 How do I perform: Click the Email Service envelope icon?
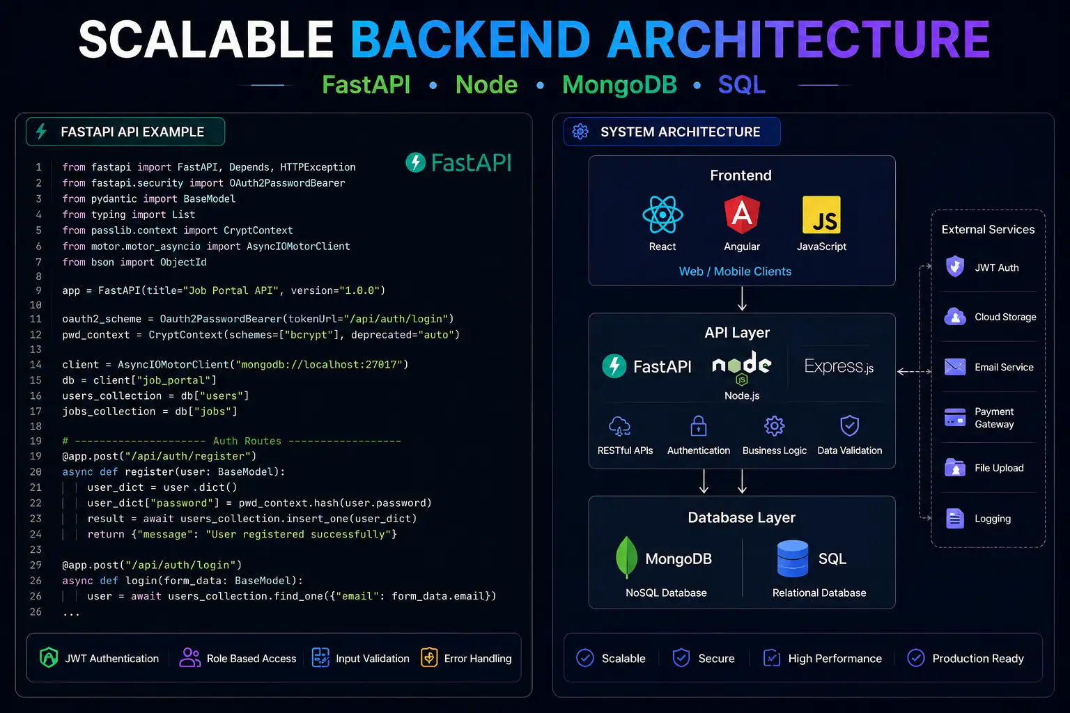(954, 367)
